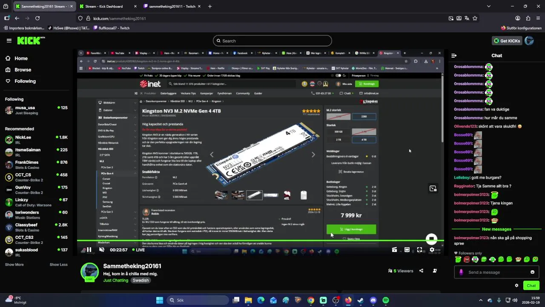Open musa_usa followed channel
The width and height of the screenshot is (545, 307).
coord(36,110)
